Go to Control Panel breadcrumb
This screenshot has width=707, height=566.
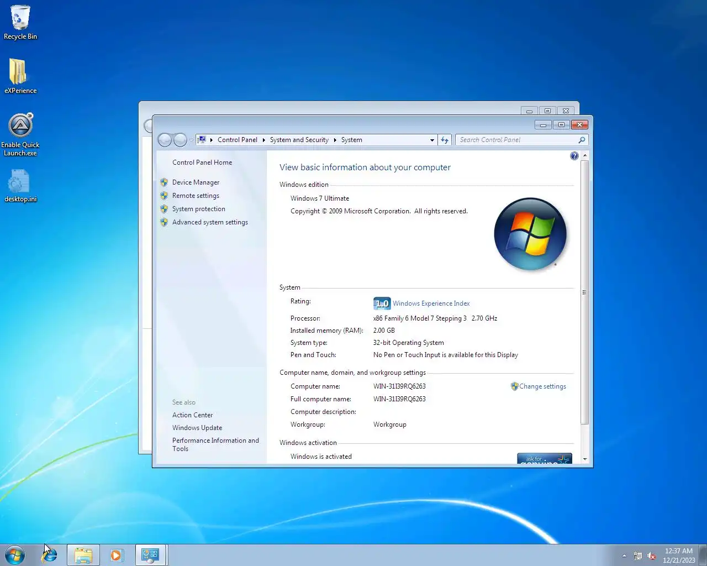(238, 140)
